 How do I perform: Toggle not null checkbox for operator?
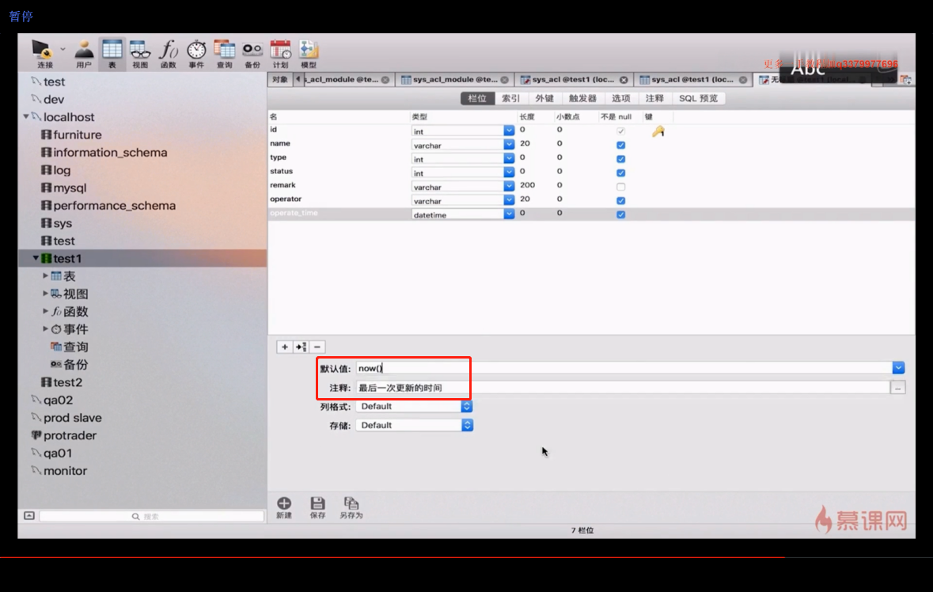(x=620, y=200)
